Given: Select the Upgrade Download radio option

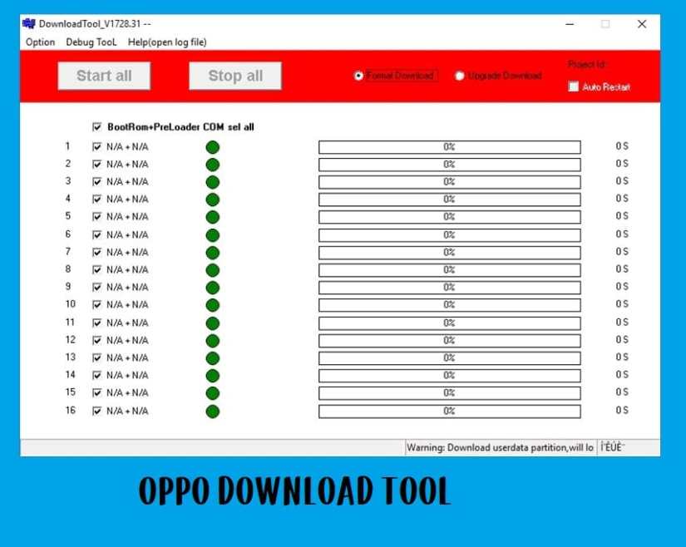Looking at the screenshot, I should (x=459, y=76).
